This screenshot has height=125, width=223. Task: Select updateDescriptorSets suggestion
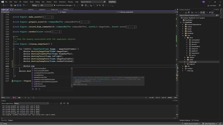pyautogui.click(x=40, y=77)
